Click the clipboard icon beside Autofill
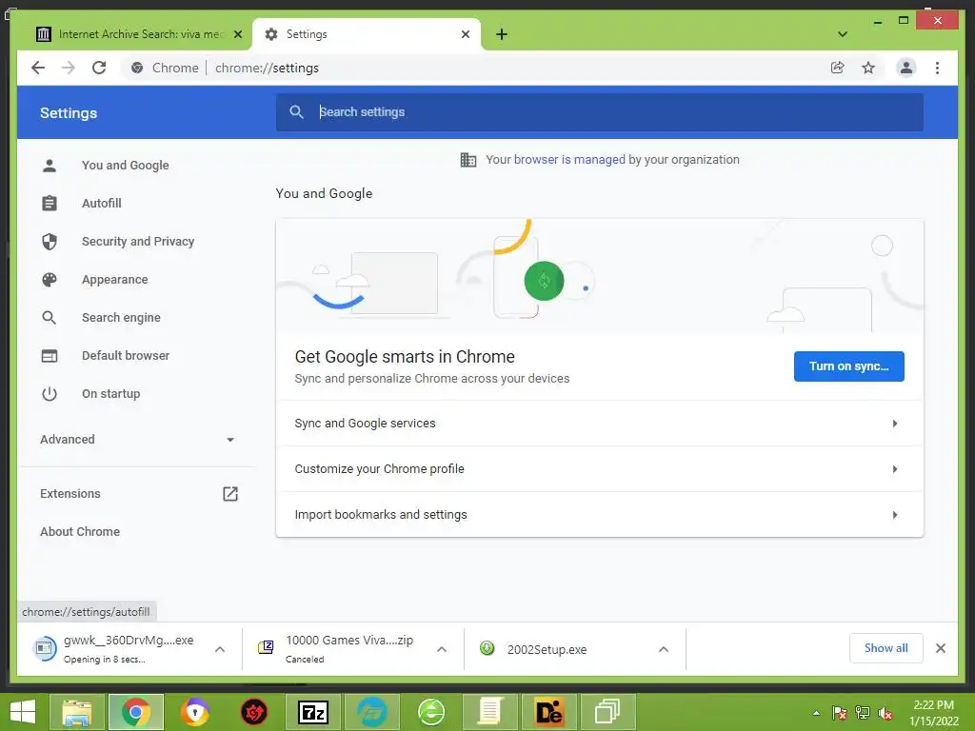 [50, 204]
